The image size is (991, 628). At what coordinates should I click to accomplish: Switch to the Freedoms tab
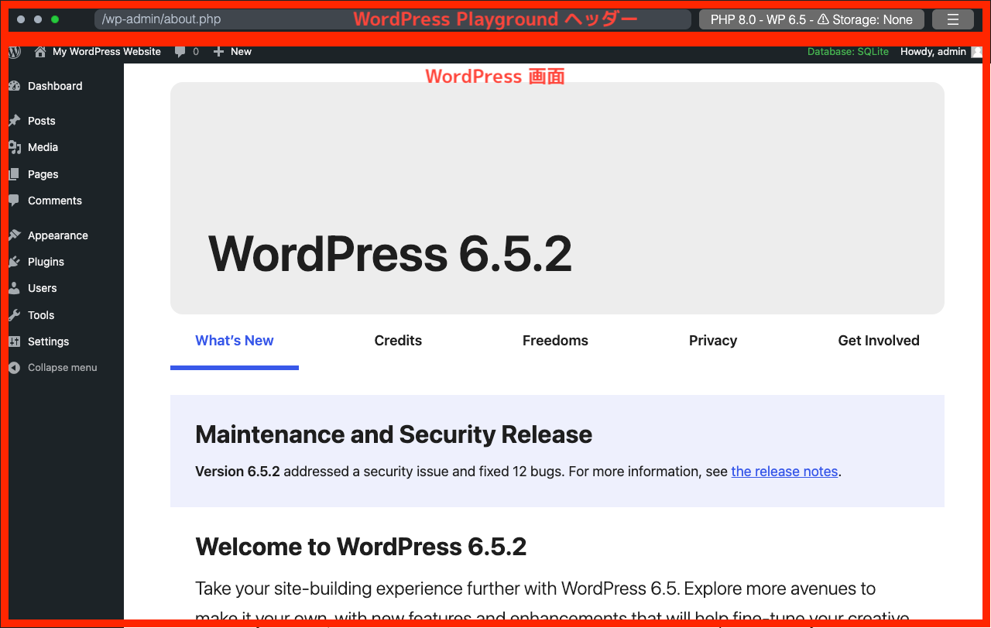[x=555, y=341]
